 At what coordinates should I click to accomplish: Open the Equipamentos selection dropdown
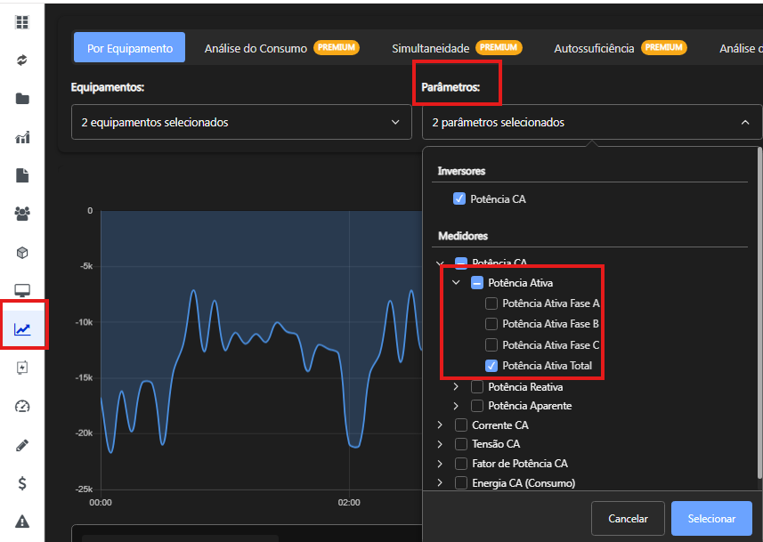click(241, 123)
